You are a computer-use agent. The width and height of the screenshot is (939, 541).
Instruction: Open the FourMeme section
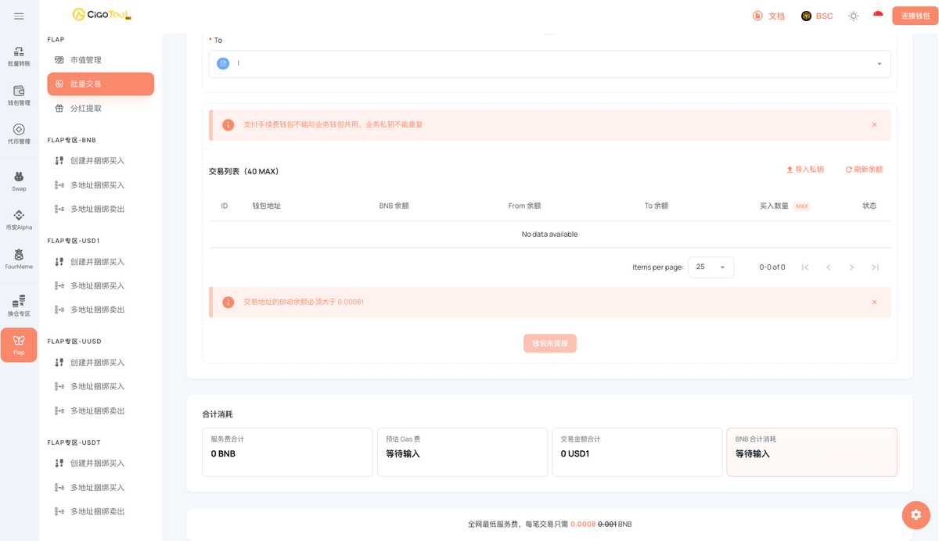(x=19, y=259)
